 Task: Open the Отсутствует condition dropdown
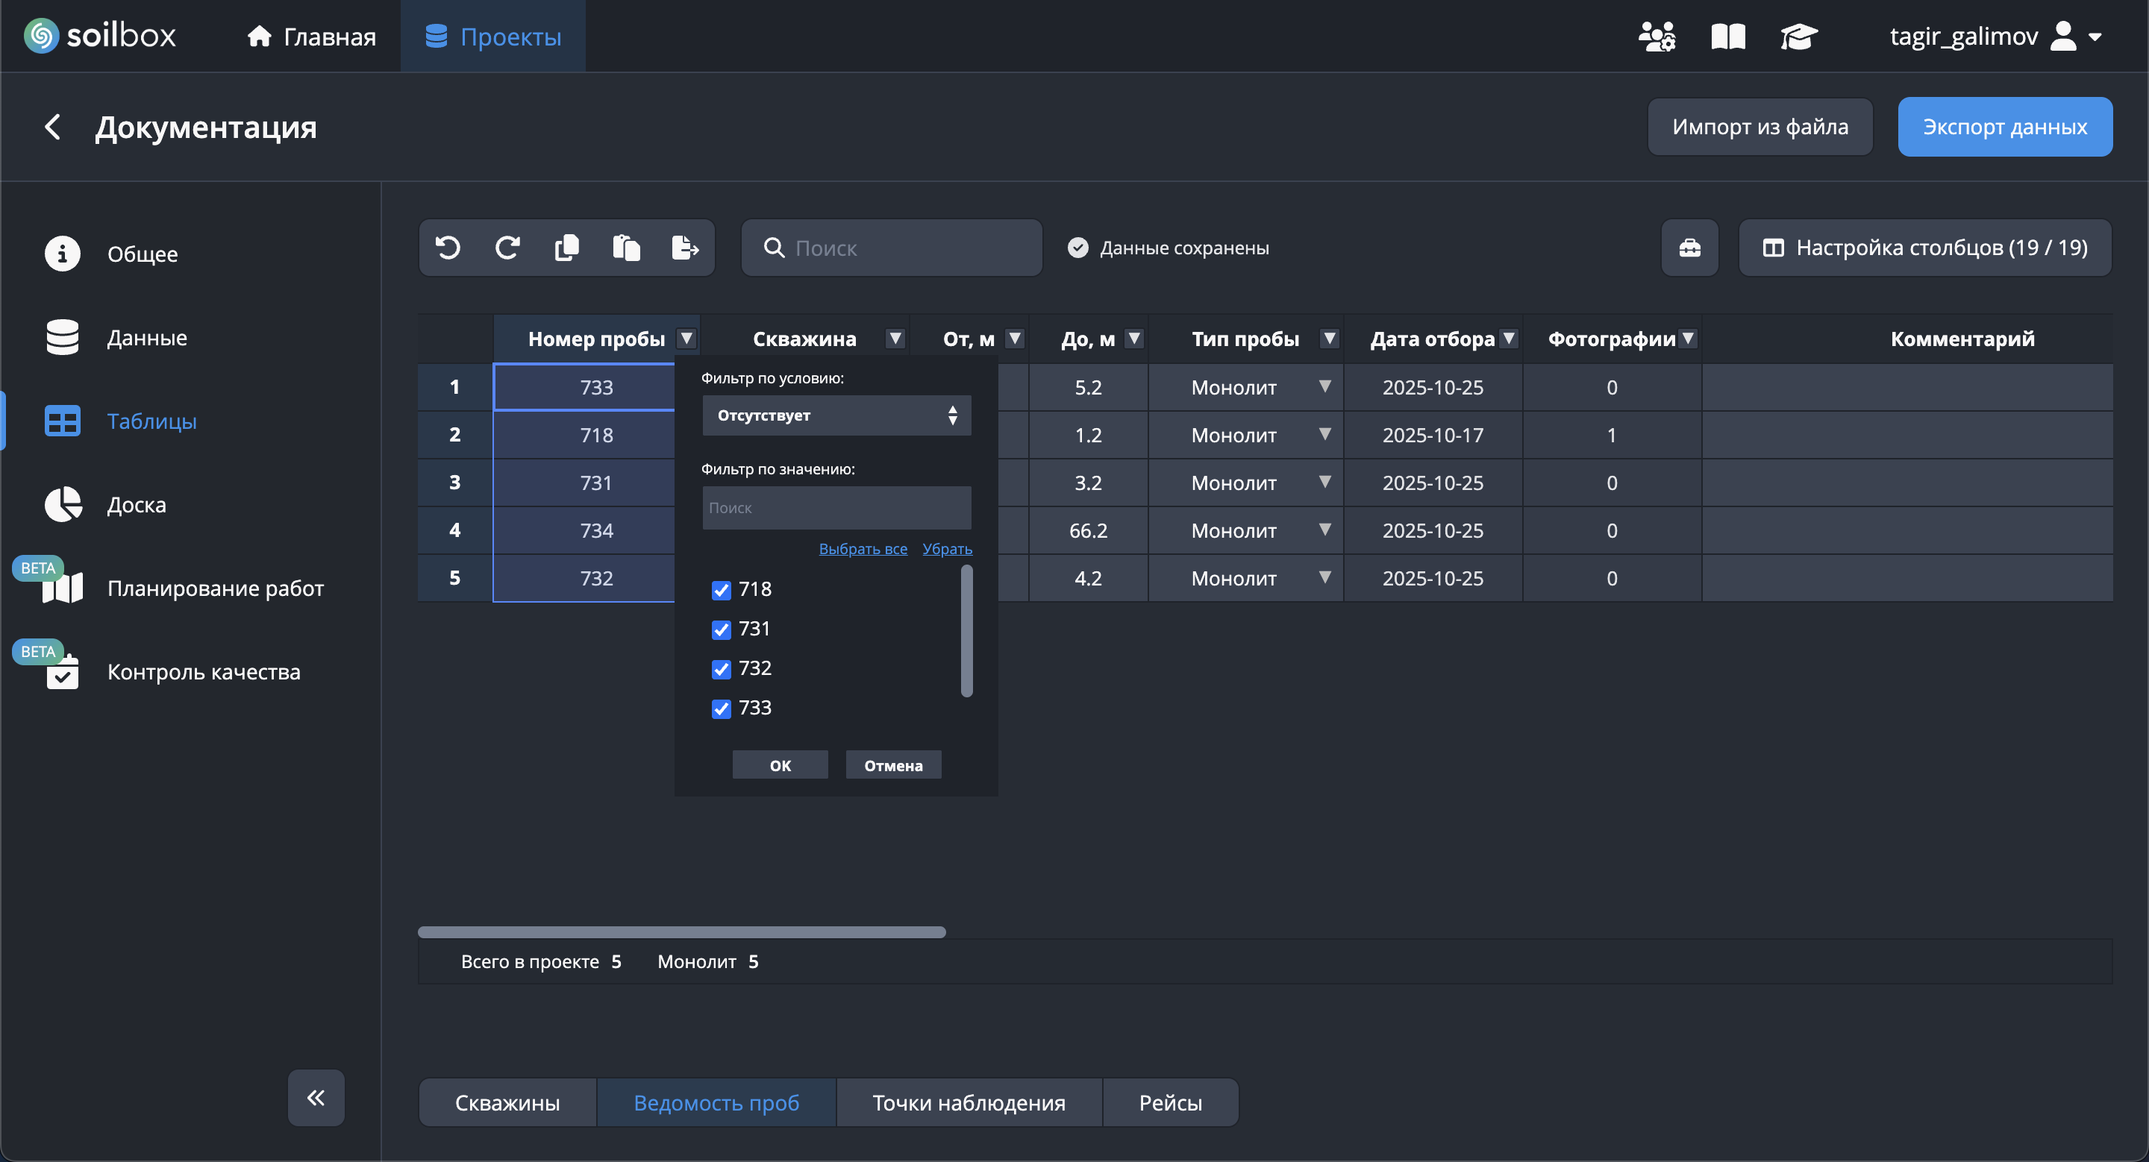coord(836,415)
